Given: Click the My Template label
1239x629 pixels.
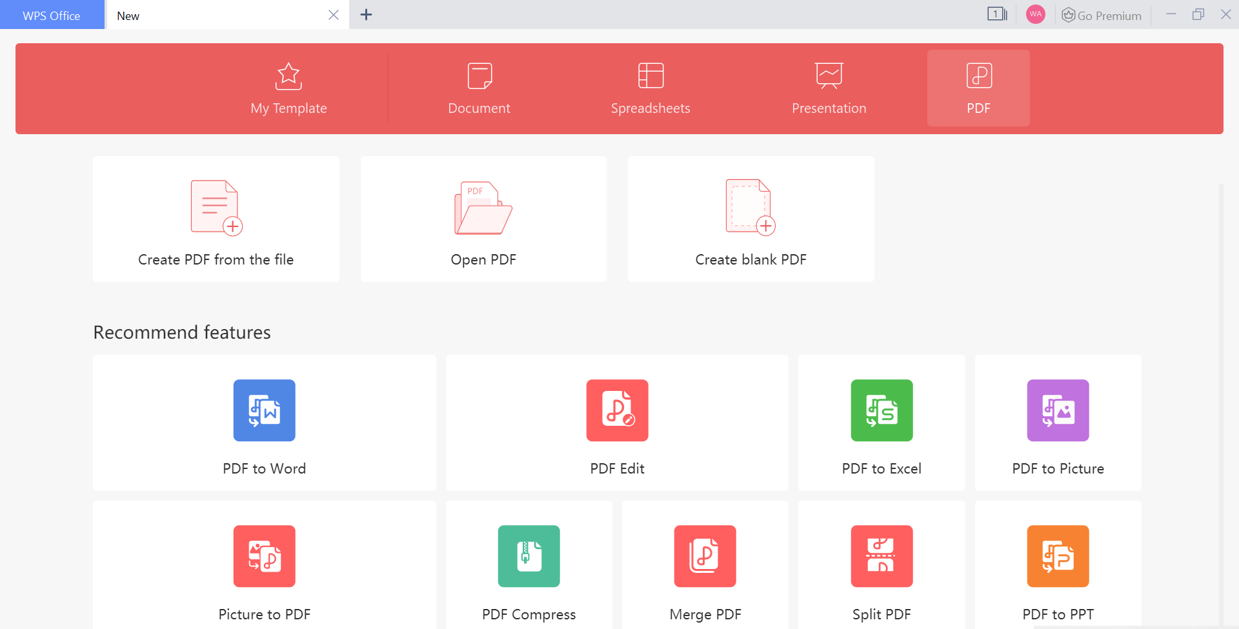Looking at the screenshot, I should coord(288,108).
